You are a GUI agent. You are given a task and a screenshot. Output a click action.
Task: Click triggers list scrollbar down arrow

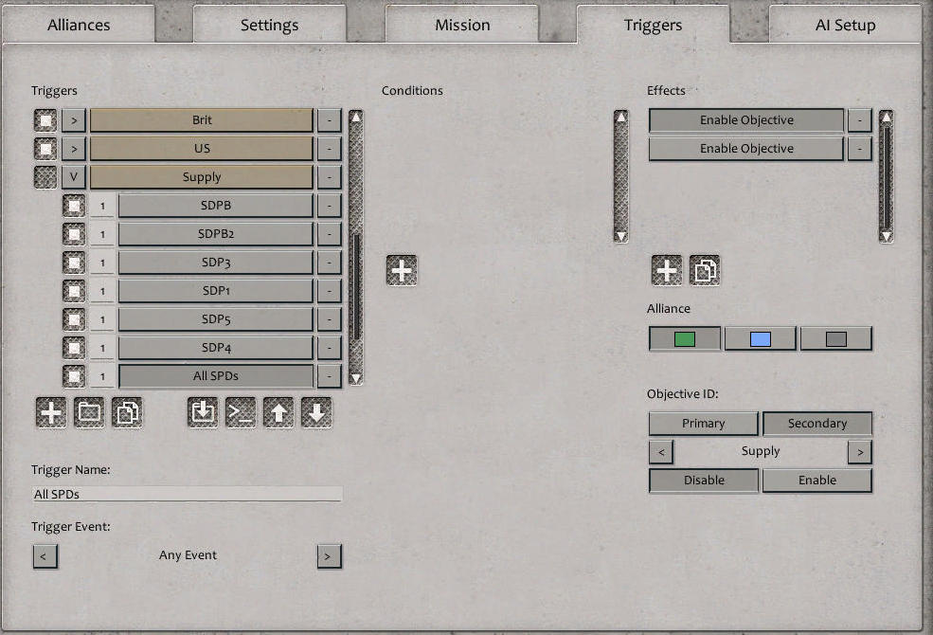point(356,378)
